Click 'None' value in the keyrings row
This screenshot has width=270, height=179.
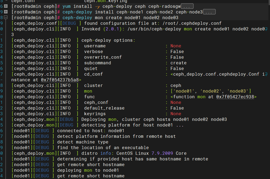(176, 114)
